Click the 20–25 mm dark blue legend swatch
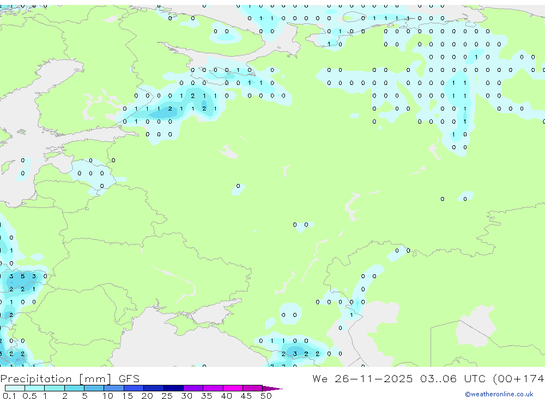 154,388
